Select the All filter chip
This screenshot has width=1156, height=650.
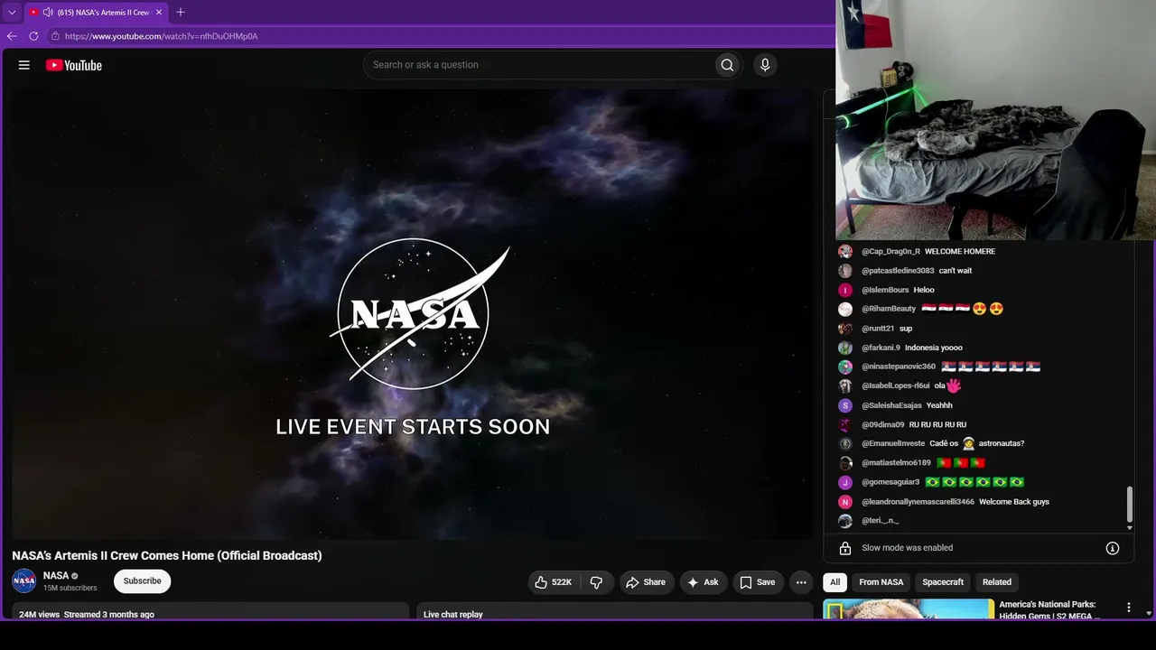pyautogui.click(x=835, y=582)
